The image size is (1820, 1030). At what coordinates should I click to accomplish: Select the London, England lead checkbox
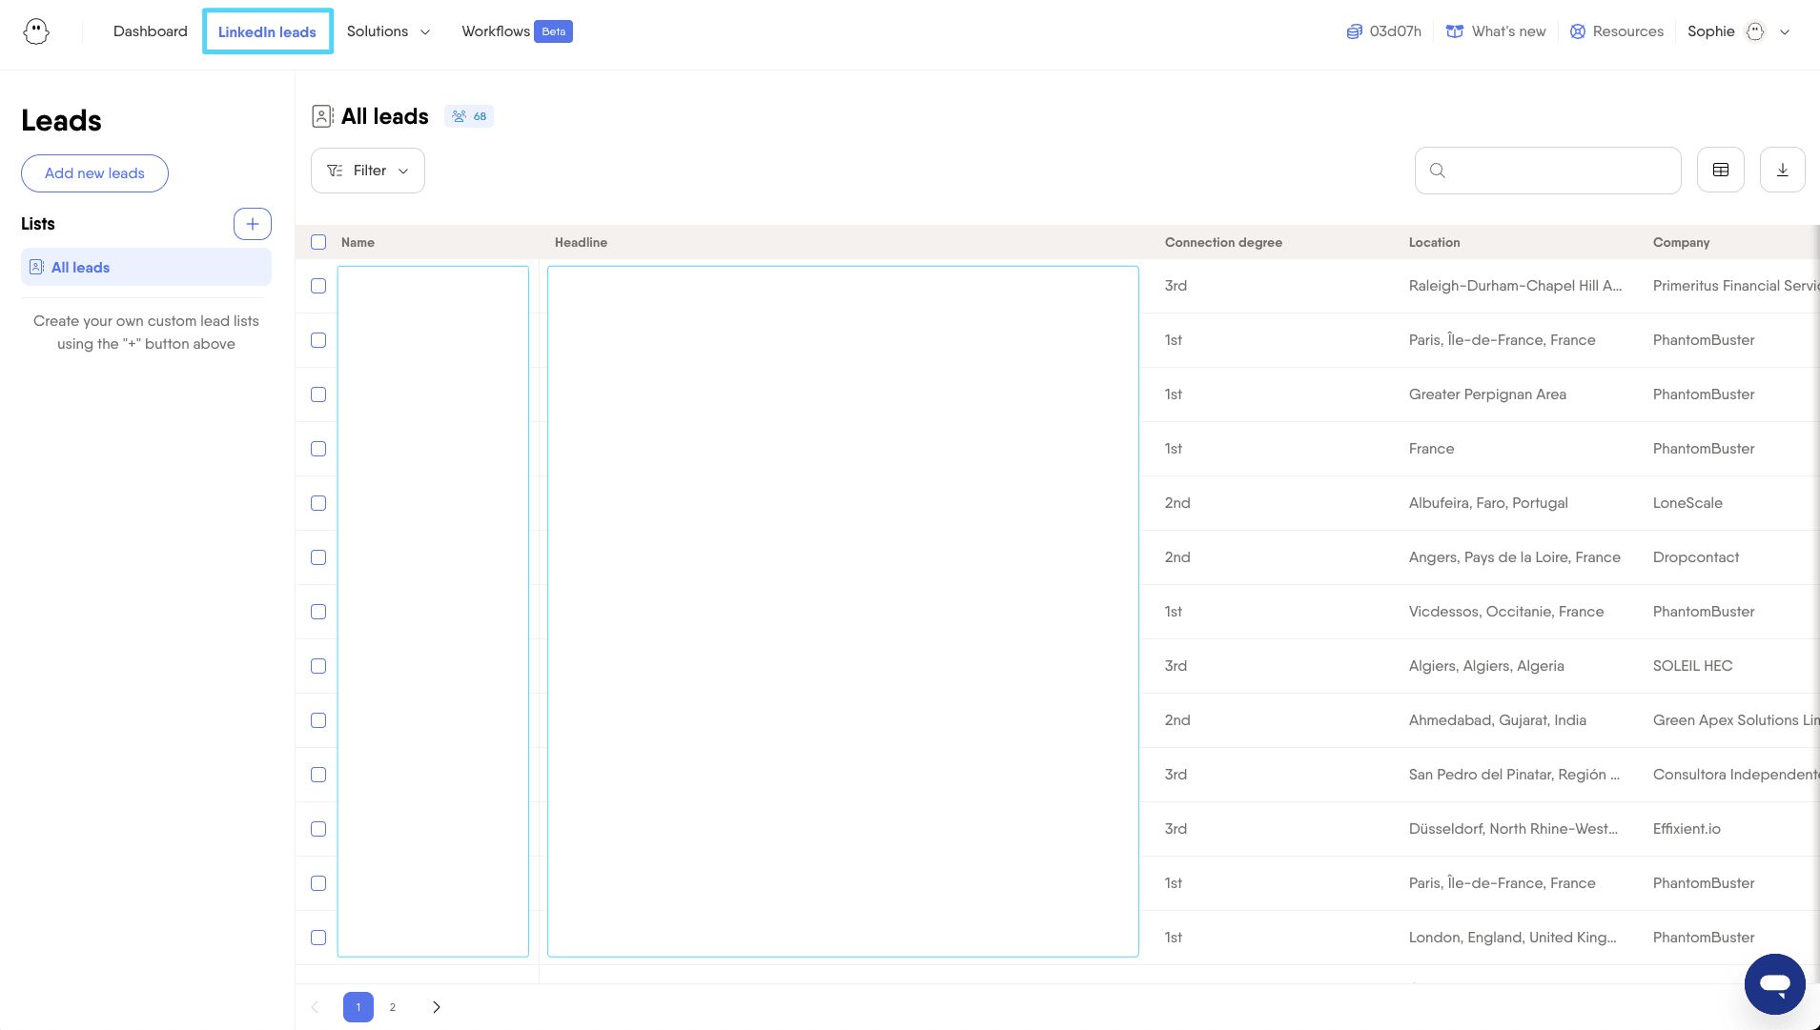click(318, 938)
